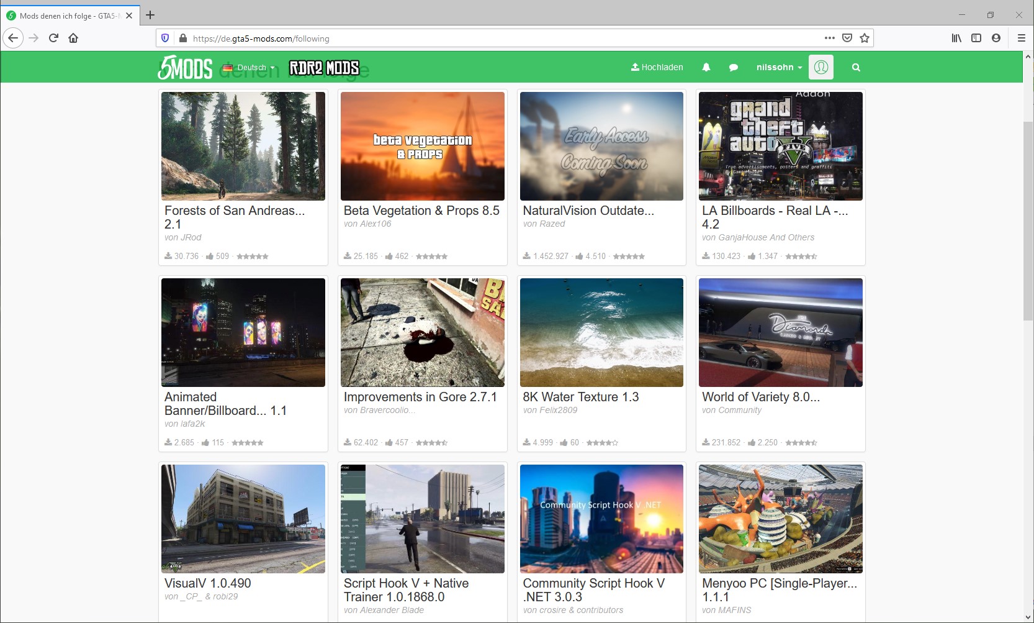Click 'NaturalVision Outdate...' title link
Viewport: 1034px width, 623px height.
pyautogui.click(x=588, y=211)
